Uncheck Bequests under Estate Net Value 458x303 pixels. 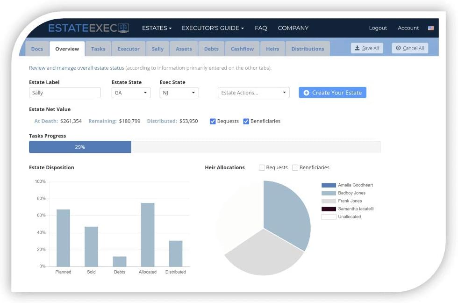pos(213,122)
